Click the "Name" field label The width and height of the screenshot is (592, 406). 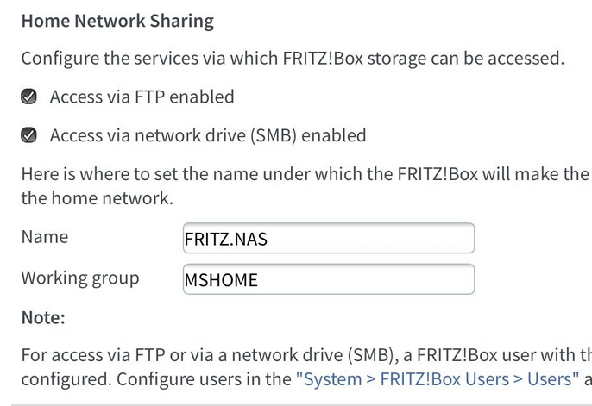click(x=44, y=237)
